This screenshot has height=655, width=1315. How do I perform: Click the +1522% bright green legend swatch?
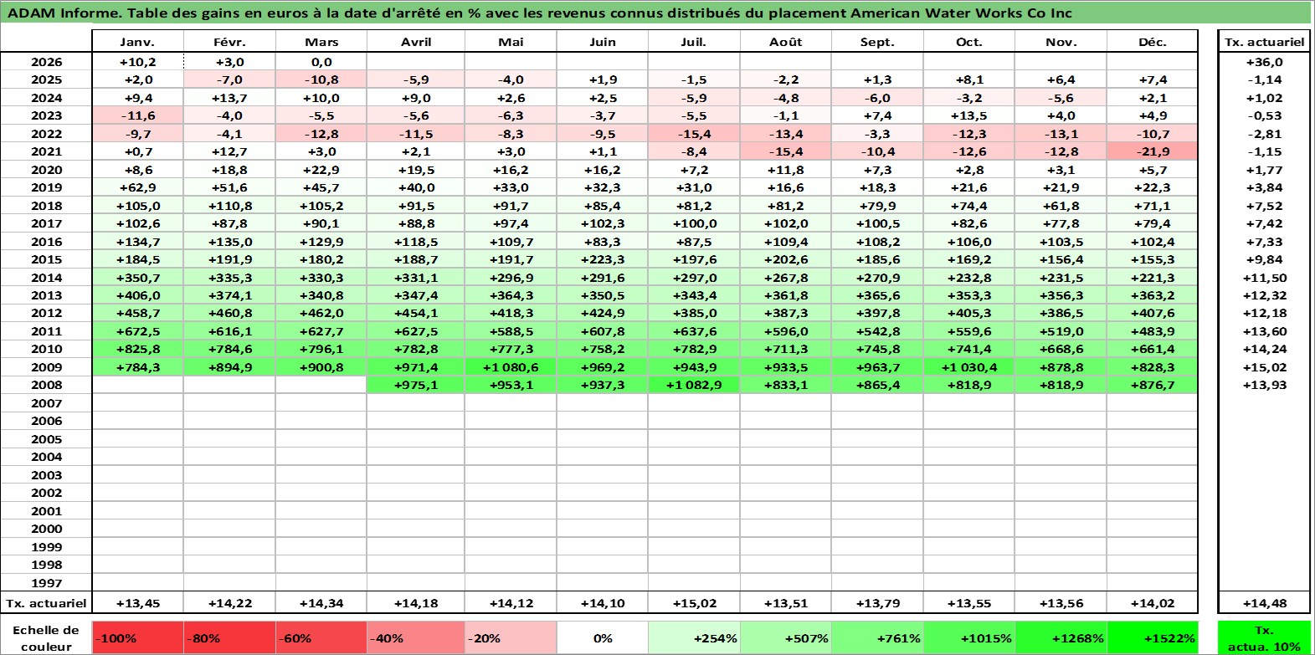click(1153, 637)
